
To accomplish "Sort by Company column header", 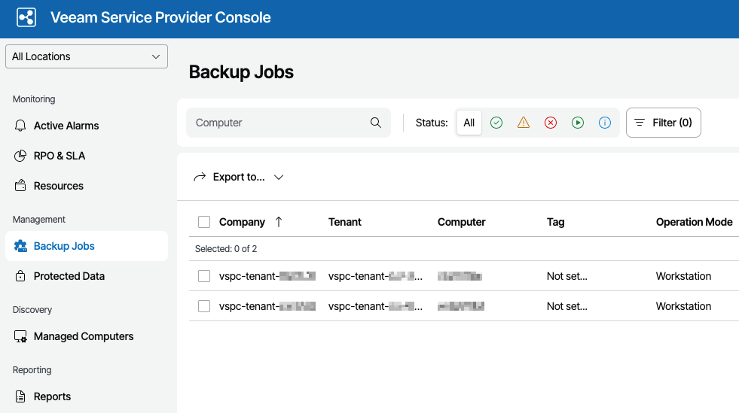I will (x=242, y=222).
